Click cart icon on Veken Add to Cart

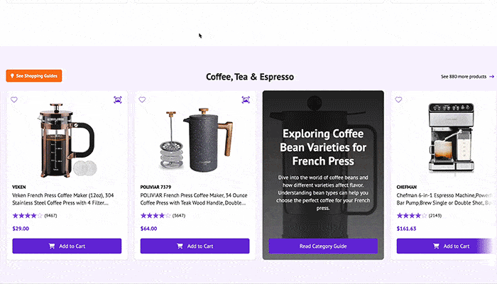click(52, 246)
